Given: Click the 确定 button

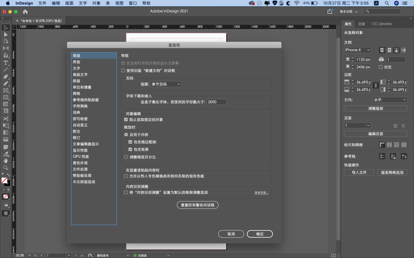Looking at the screenshot, I should pyautogui.click(x=260, y=234).
